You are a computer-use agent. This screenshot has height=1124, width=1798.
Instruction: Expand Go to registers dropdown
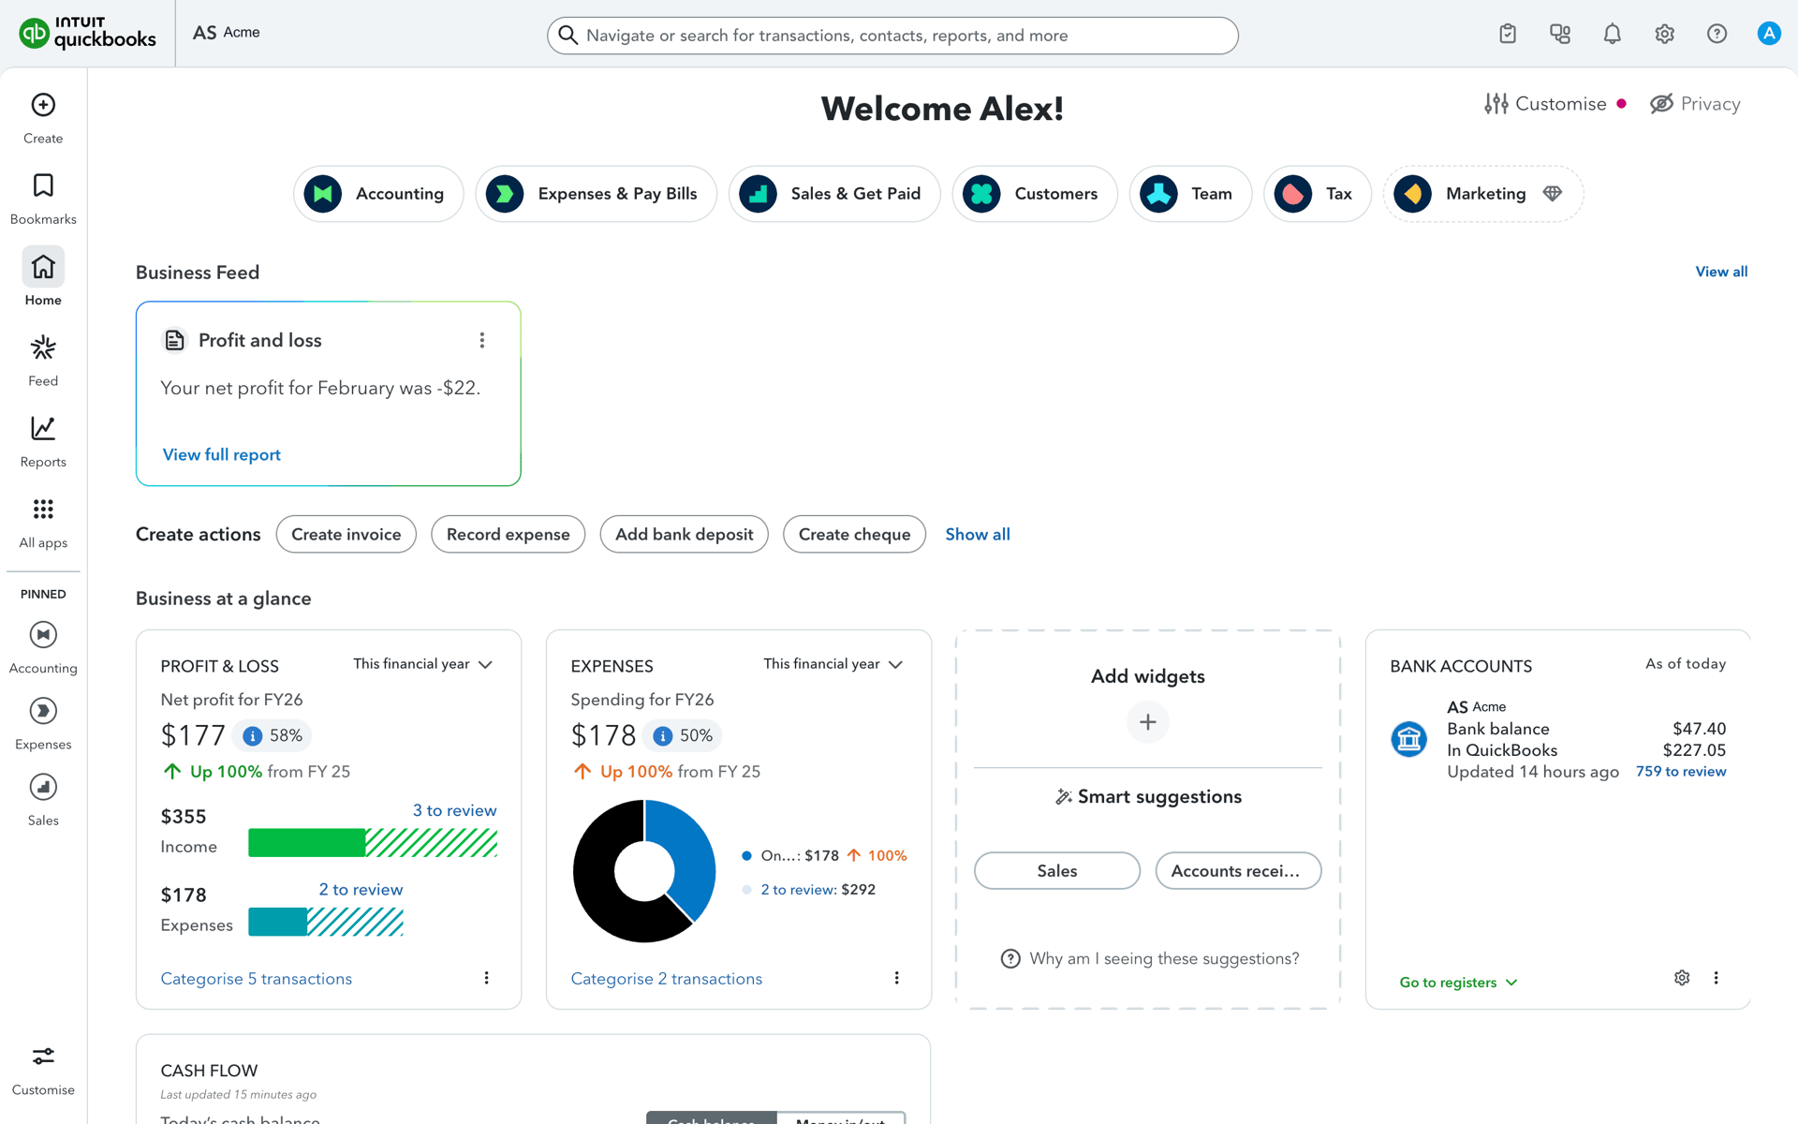point(1458,983)
